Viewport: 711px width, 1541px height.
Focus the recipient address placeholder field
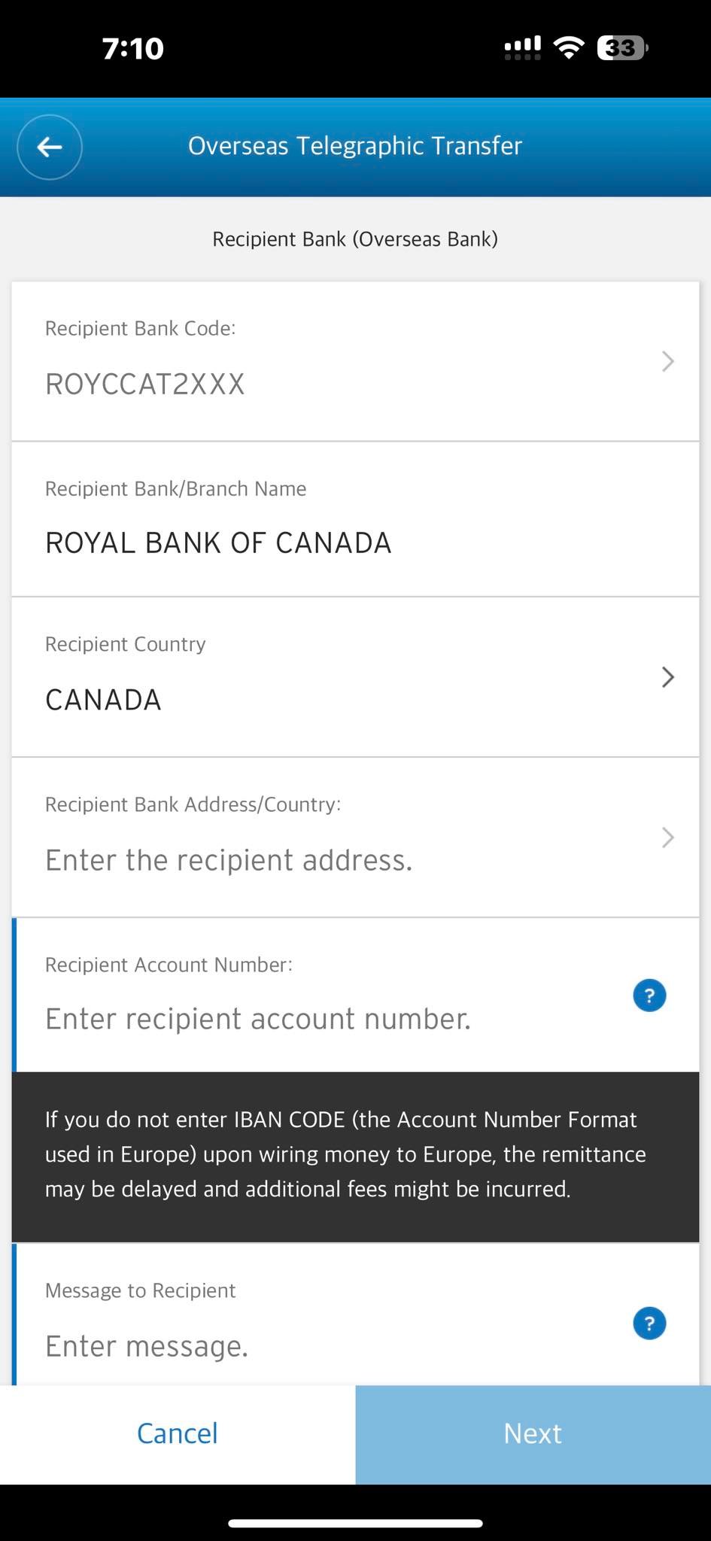[229, 860]
